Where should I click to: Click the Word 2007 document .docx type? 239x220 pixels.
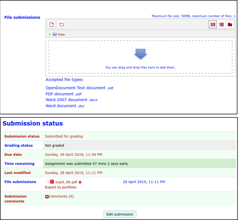[x=71, y=100]
